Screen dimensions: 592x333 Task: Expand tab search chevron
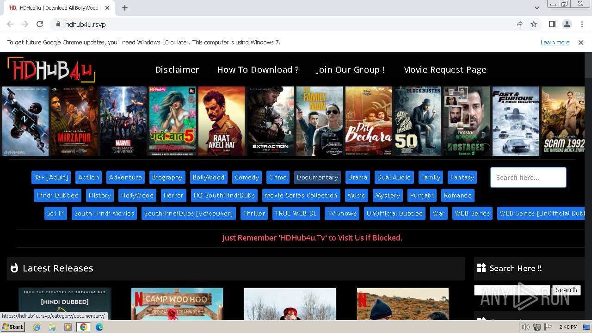(536, 8)
